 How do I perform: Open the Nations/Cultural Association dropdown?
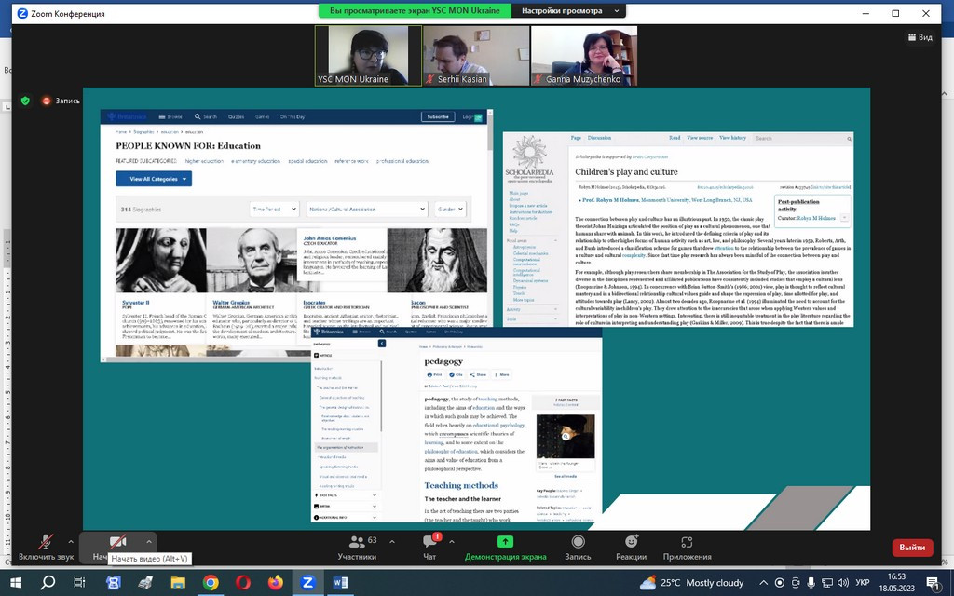click(367, 210)
